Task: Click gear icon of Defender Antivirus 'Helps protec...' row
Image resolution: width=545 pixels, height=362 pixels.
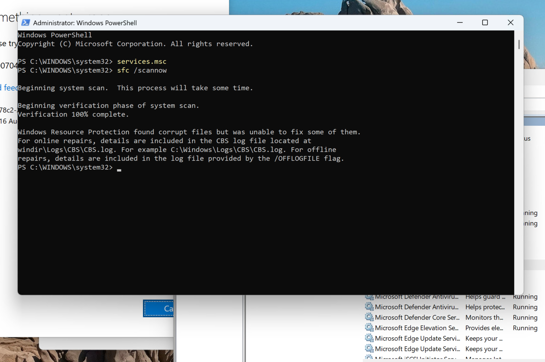Action: (x=369, y=307)
